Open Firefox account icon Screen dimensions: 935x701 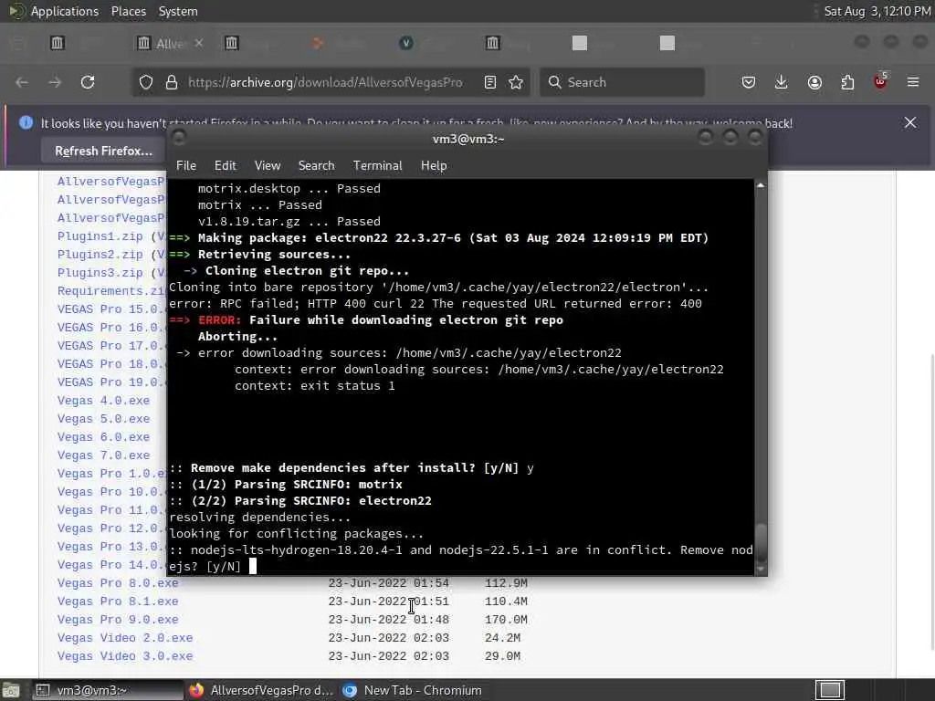pyautogui.click(x=814, y=82)
